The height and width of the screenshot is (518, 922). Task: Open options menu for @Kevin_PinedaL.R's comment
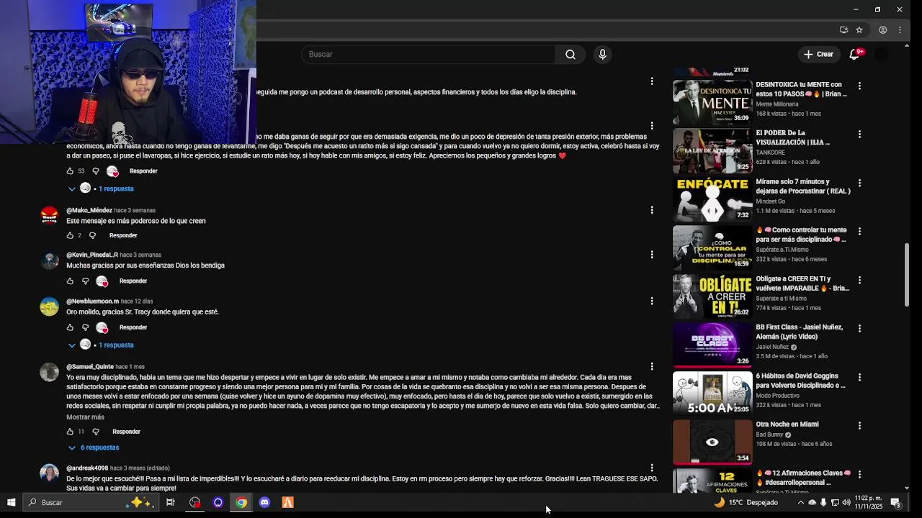pos(652,255)
